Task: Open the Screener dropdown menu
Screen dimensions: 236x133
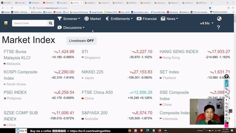Action: click(69, 19)
